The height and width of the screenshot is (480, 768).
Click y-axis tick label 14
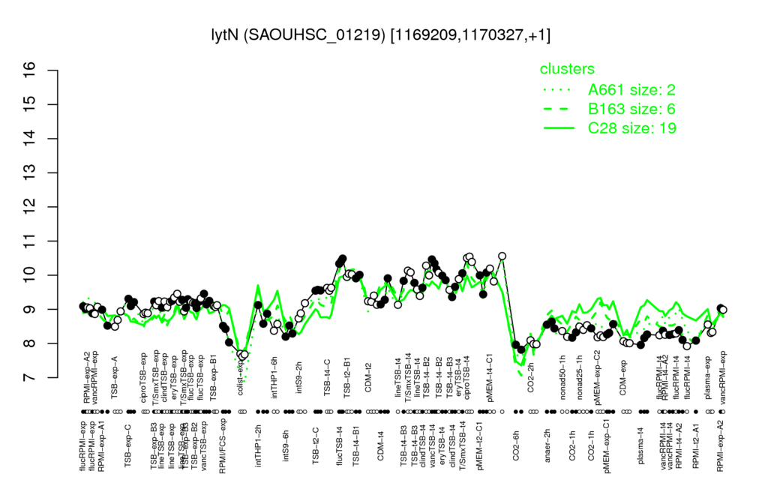coord(30,139)
